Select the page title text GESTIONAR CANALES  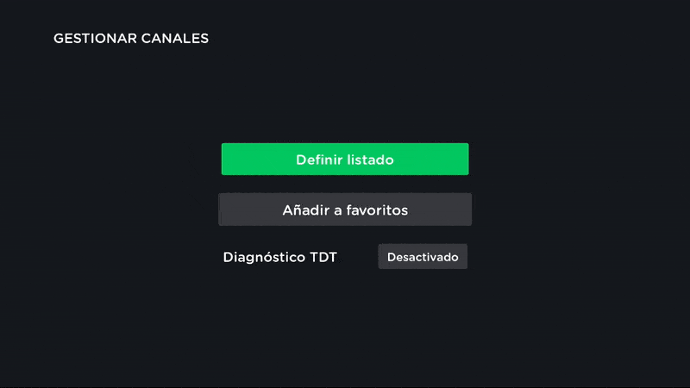point(131,39)
